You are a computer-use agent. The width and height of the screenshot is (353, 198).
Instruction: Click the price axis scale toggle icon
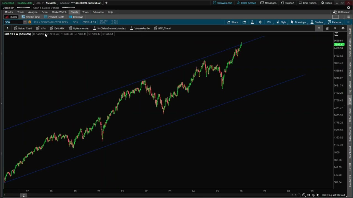[336, 34]
